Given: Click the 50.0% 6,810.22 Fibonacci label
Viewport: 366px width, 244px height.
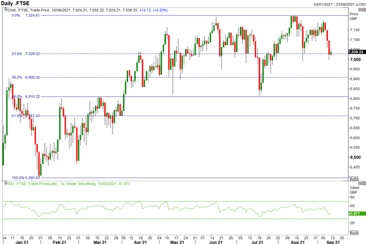Looking at the screenshot, I should [x=26, y=97].
